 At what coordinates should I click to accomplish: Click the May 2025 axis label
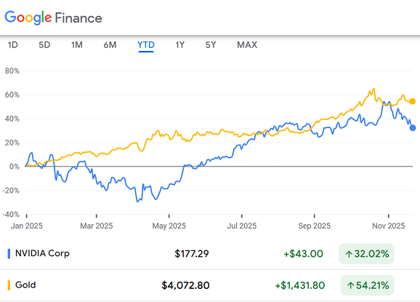[x=169, y=226]
